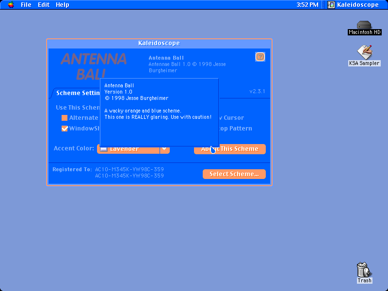Screen dimensions: 388x291
Task: Click the ANTENNA BALL scheme logo
Action: click(94, 66)
